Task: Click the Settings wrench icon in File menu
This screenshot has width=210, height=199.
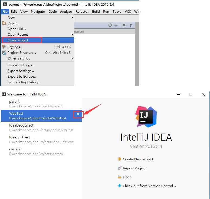Action: point(4,47)
